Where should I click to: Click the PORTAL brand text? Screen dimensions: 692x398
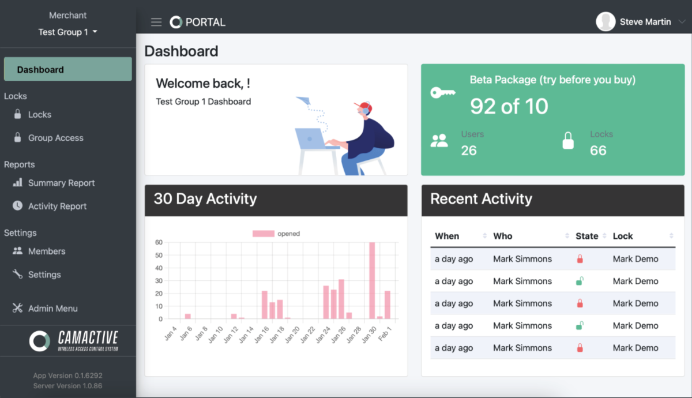pos(205,22)
